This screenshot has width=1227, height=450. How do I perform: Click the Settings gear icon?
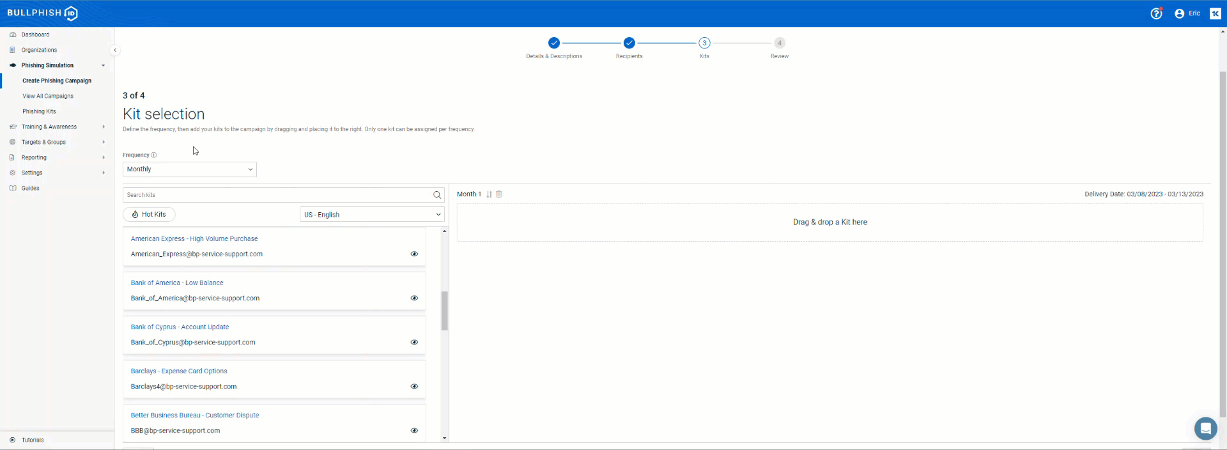click(x=13, y=173)
